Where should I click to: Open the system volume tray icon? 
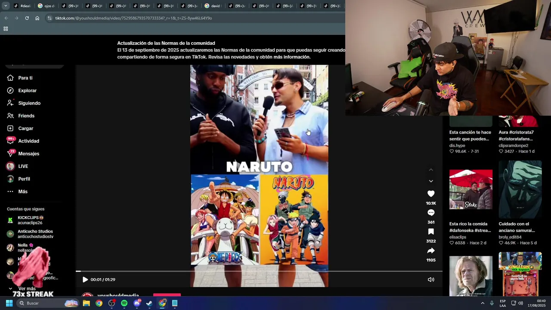(520, 303)
